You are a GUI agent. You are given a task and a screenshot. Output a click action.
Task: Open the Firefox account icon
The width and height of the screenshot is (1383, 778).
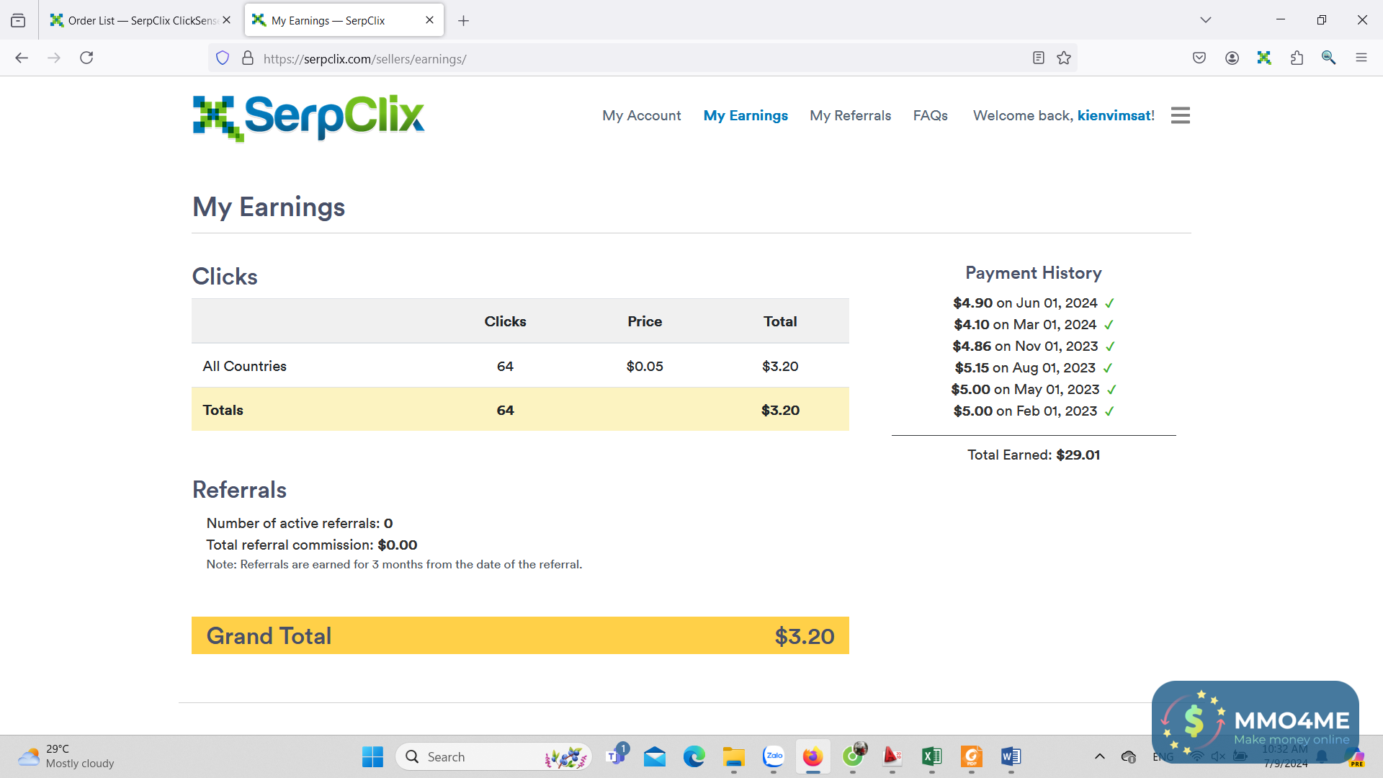1232,58
